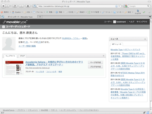152x114 pixels.
Task: Open the ユーザー情報の編集 link
Action: 27,46
